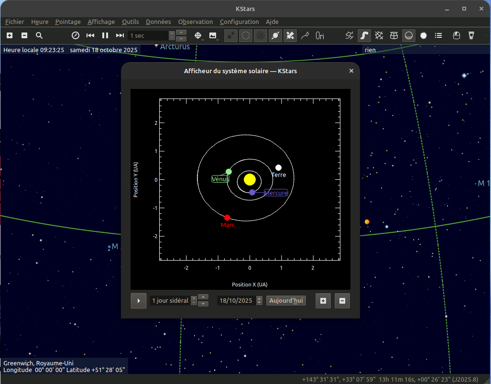Toggle the constellation names 'Ori' icon
The image size is (491, 384).
[x=320, y=35]
